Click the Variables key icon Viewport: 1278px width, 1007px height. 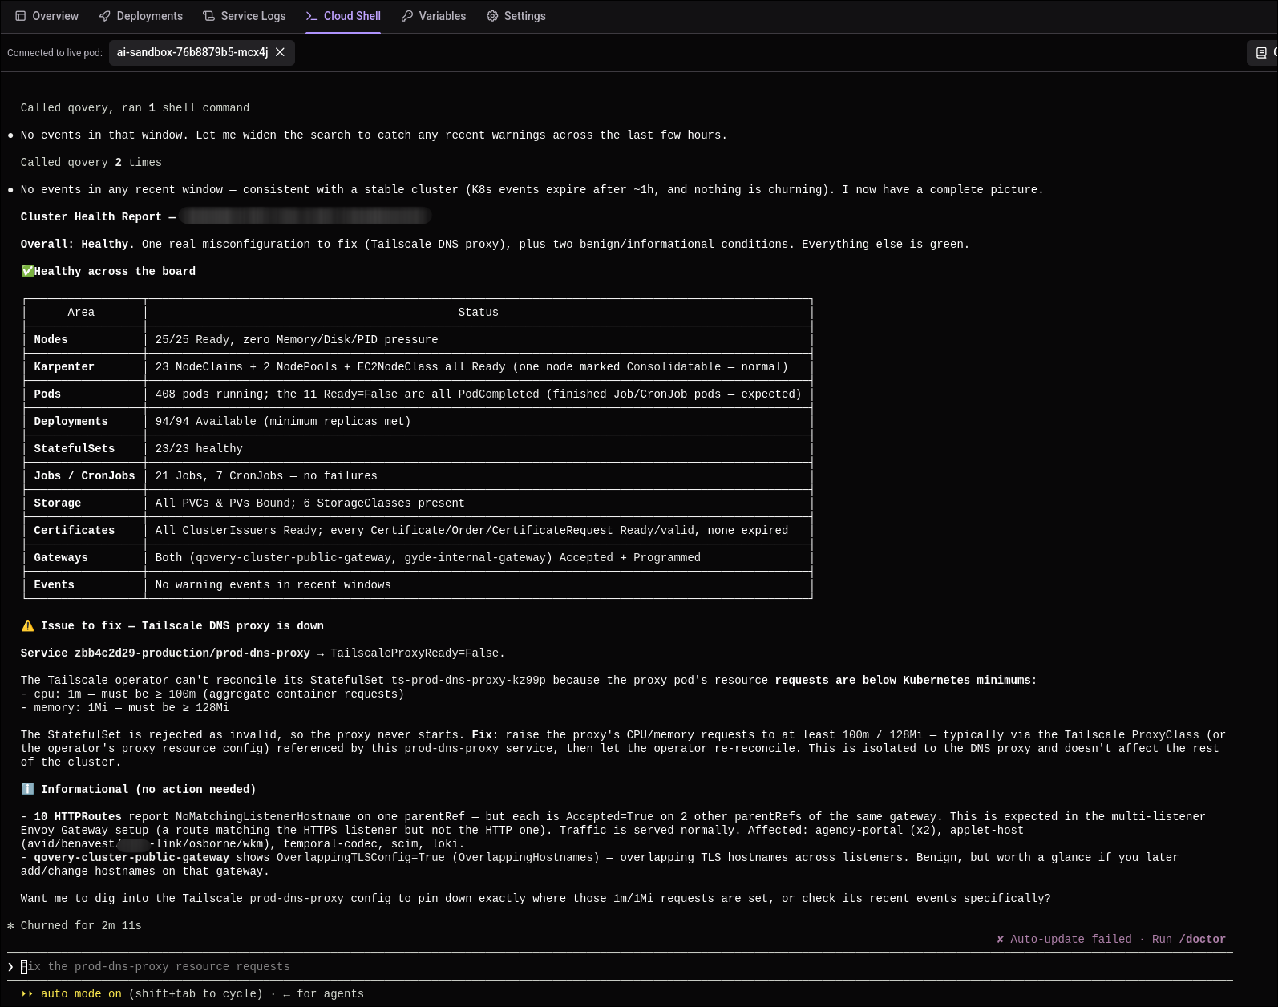(x=407, y=16)
